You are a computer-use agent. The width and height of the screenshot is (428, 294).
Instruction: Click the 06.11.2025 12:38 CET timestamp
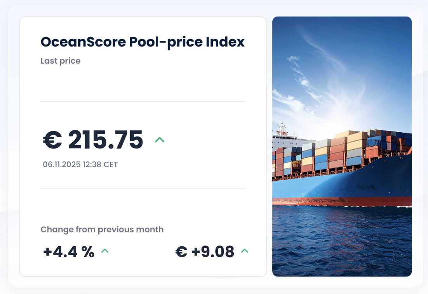point(80,164)
